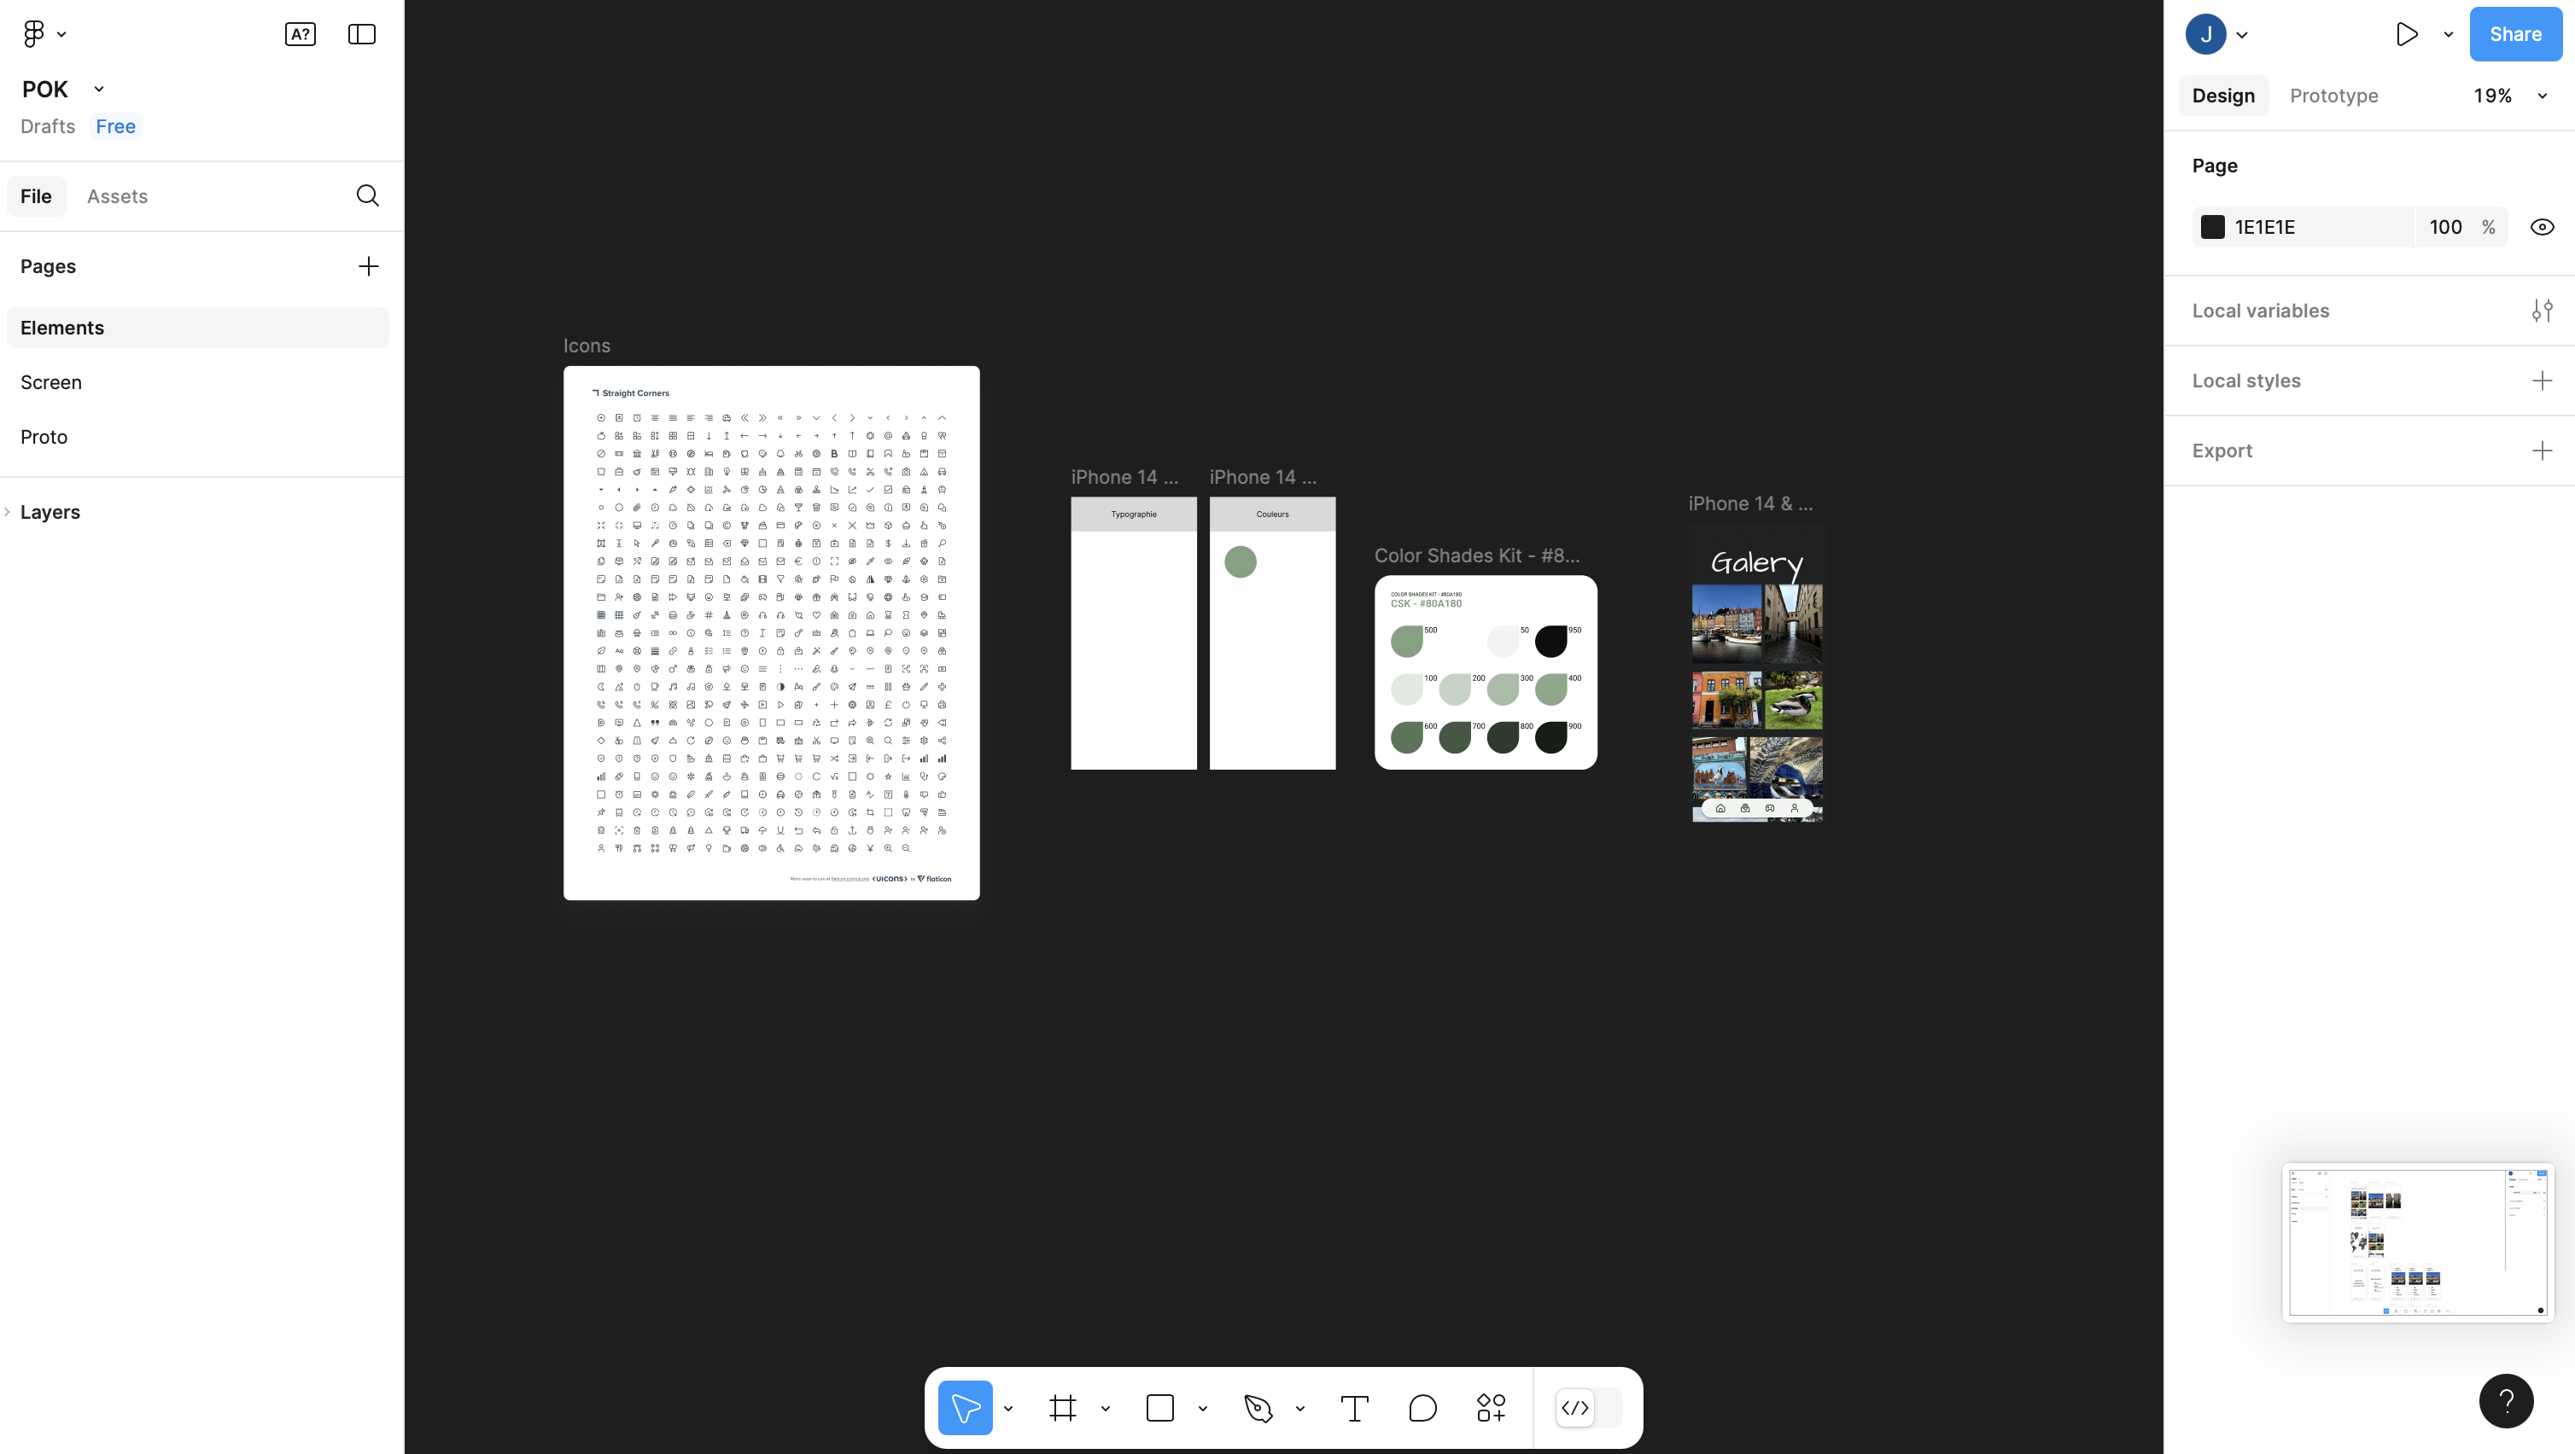Click the Share button
Viewport: 2575px width, 1454px height.
pos(2514,34)
